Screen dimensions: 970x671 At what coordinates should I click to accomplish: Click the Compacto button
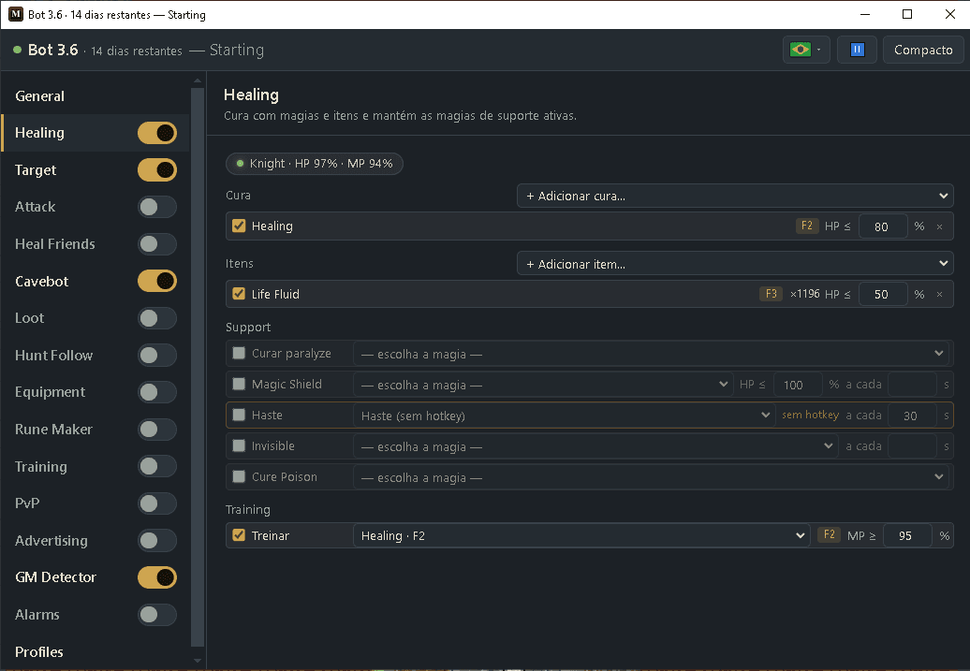coord(923,51)
